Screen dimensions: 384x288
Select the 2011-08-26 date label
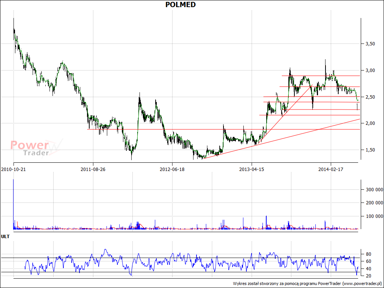(93, 169)
